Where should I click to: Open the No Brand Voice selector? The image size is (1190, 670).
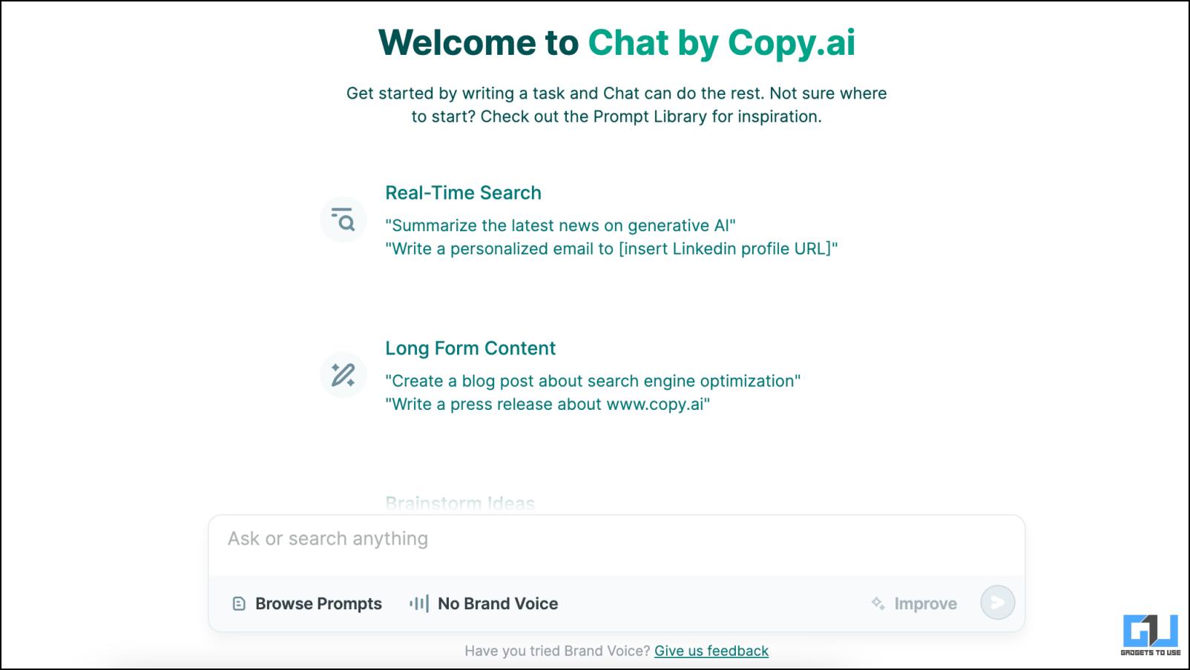484,603
